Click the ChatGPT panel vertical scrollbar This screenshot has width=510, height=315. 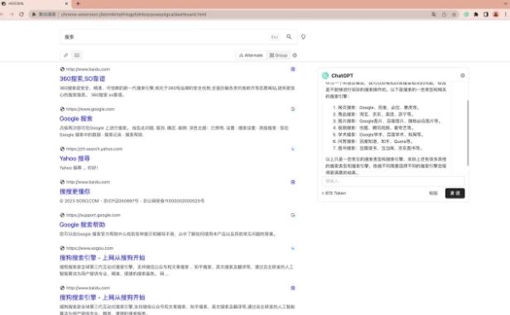pos(468,133)
